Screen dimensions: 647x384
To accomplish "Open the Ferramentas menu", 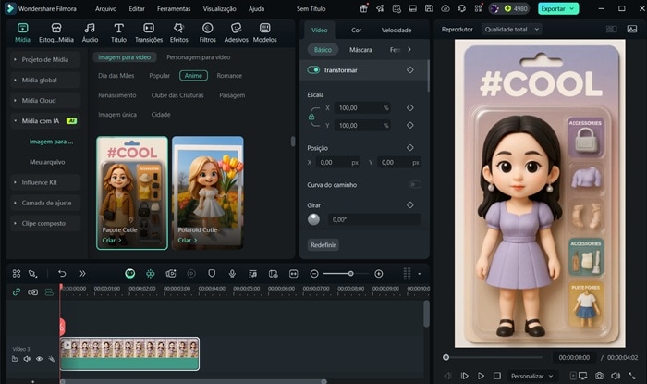I will [174, 8].
